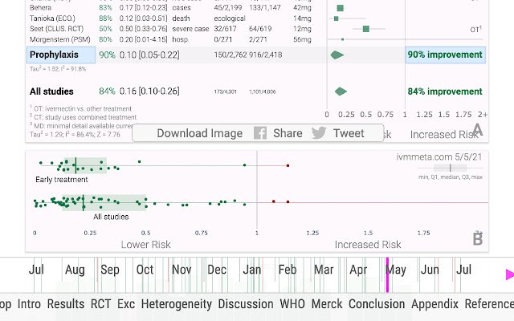Click the All studies summary label in table
Viewport: 514px width, 321px height.
click(x=51, y=91)
